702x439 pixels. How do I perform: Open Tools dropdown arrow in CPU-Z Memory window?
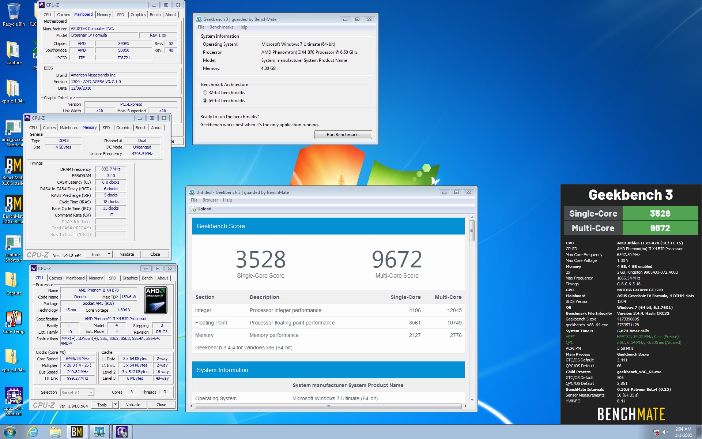pyautogui.click(x=109, y=254)
